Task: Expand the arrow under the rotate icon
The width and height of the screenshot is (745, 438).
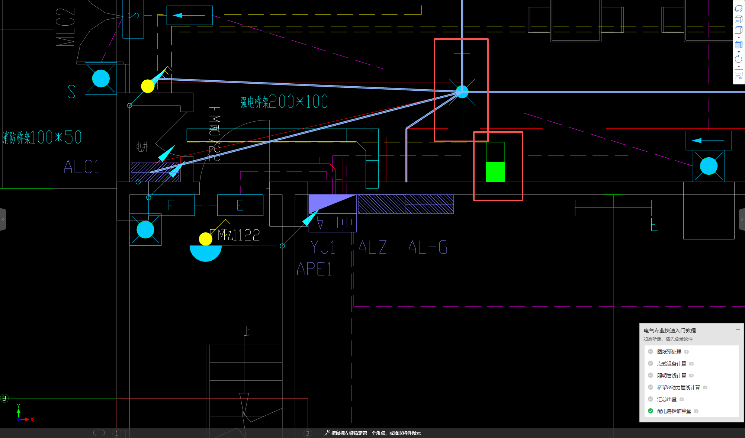Action: (739, 67)
